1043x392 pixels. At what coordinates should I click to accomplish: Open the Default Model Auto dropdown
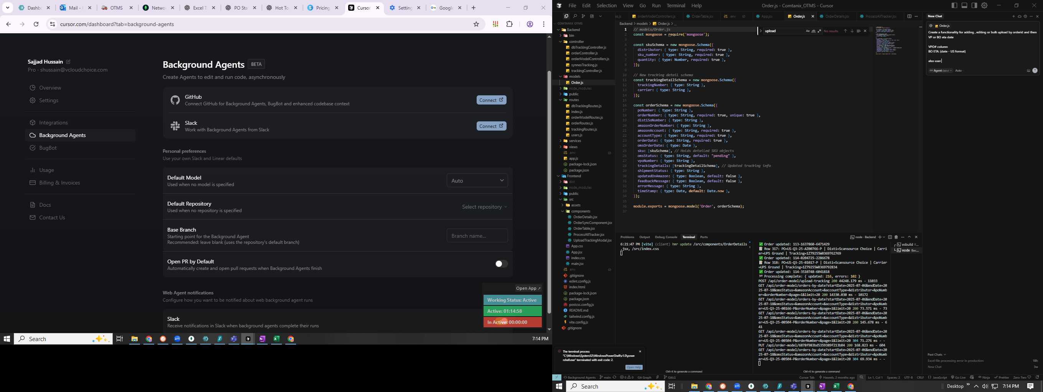point(477,181)
